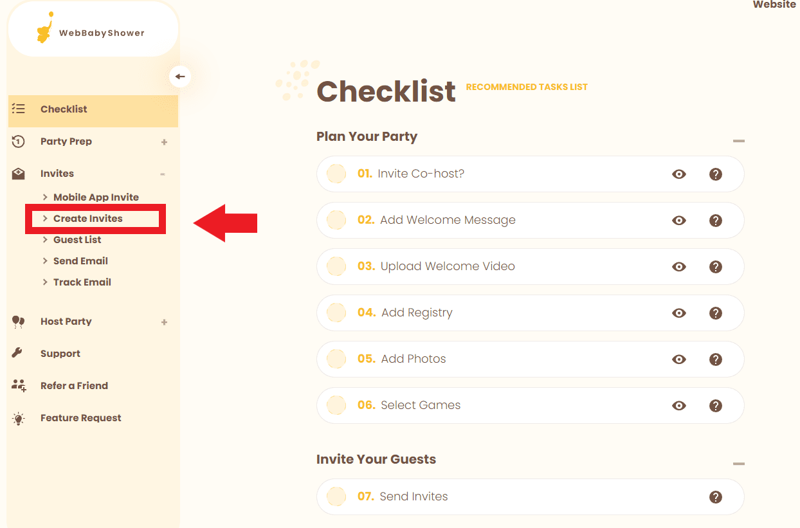Select Create Invites in the sidebar
Viewport: 800px width, 528px height.
click(88, 219)
